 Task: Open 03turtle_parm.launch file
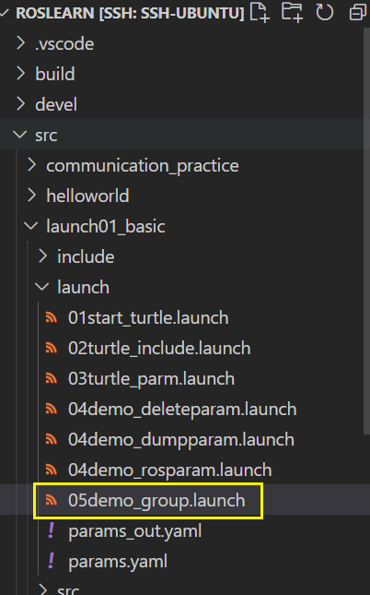click(x=152, y=379)
